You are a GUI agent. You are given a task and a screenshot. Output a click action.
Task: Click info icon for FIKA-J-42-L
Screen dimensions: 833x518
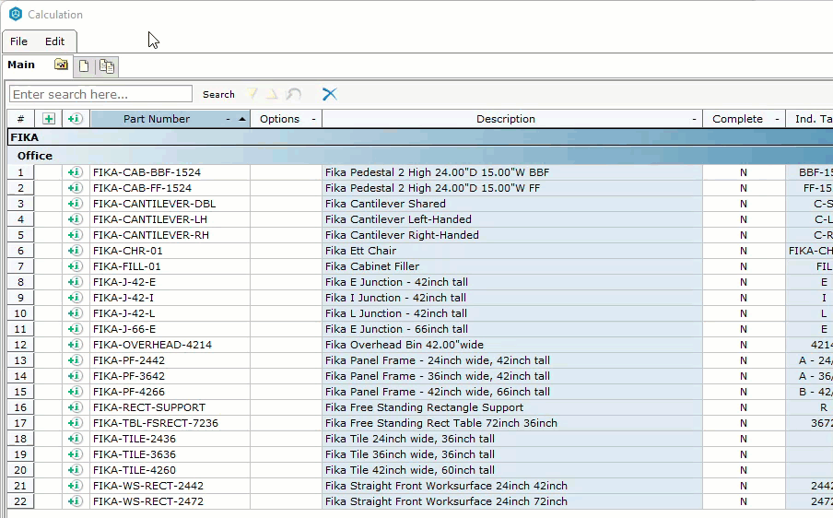pyautogui.click(x=76, y=313)
